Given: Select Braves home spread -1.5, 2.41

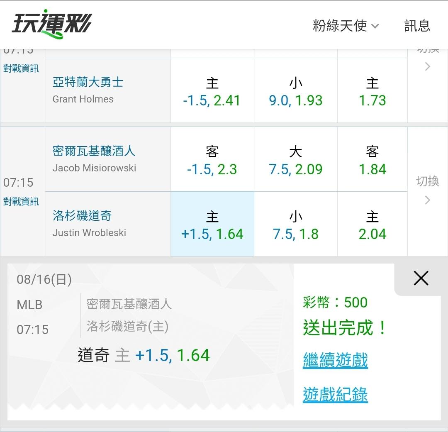Looking at the screenshot, I should click(212, 90).
